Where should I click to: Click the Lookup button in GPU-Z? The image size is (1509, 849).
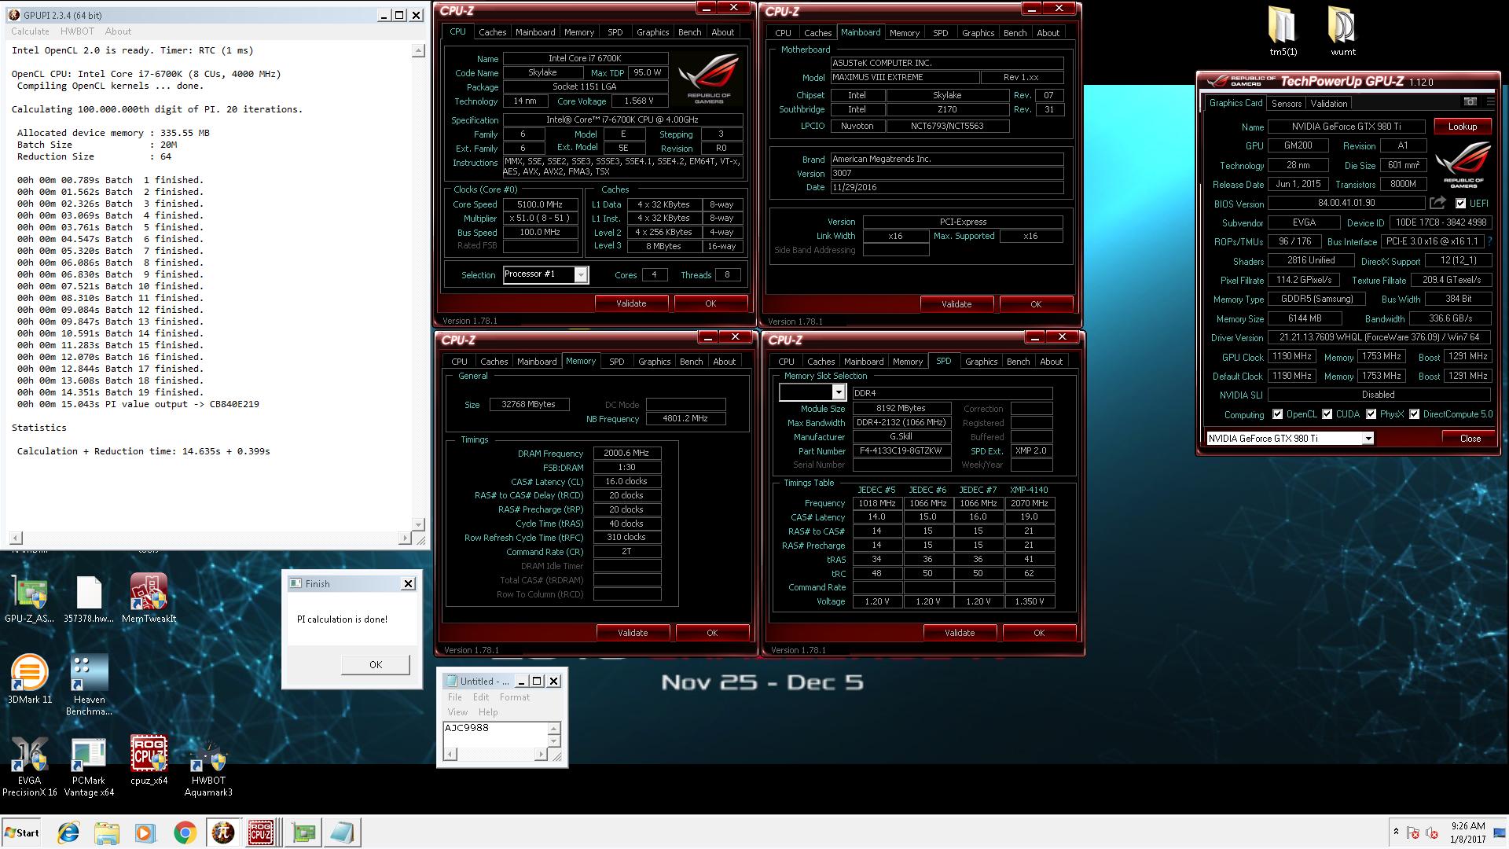tap(1463, 126)
